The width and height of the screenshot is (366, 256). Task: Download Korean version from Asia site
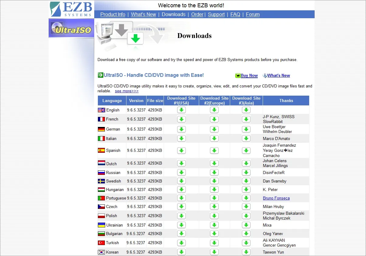pos(246,252)
